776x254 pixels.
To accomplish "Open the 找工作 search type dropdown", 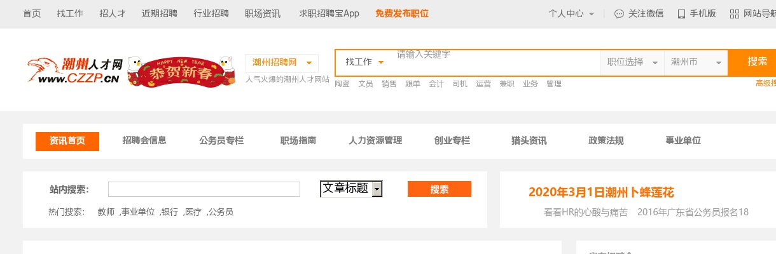I will click(x=365, y=62).
